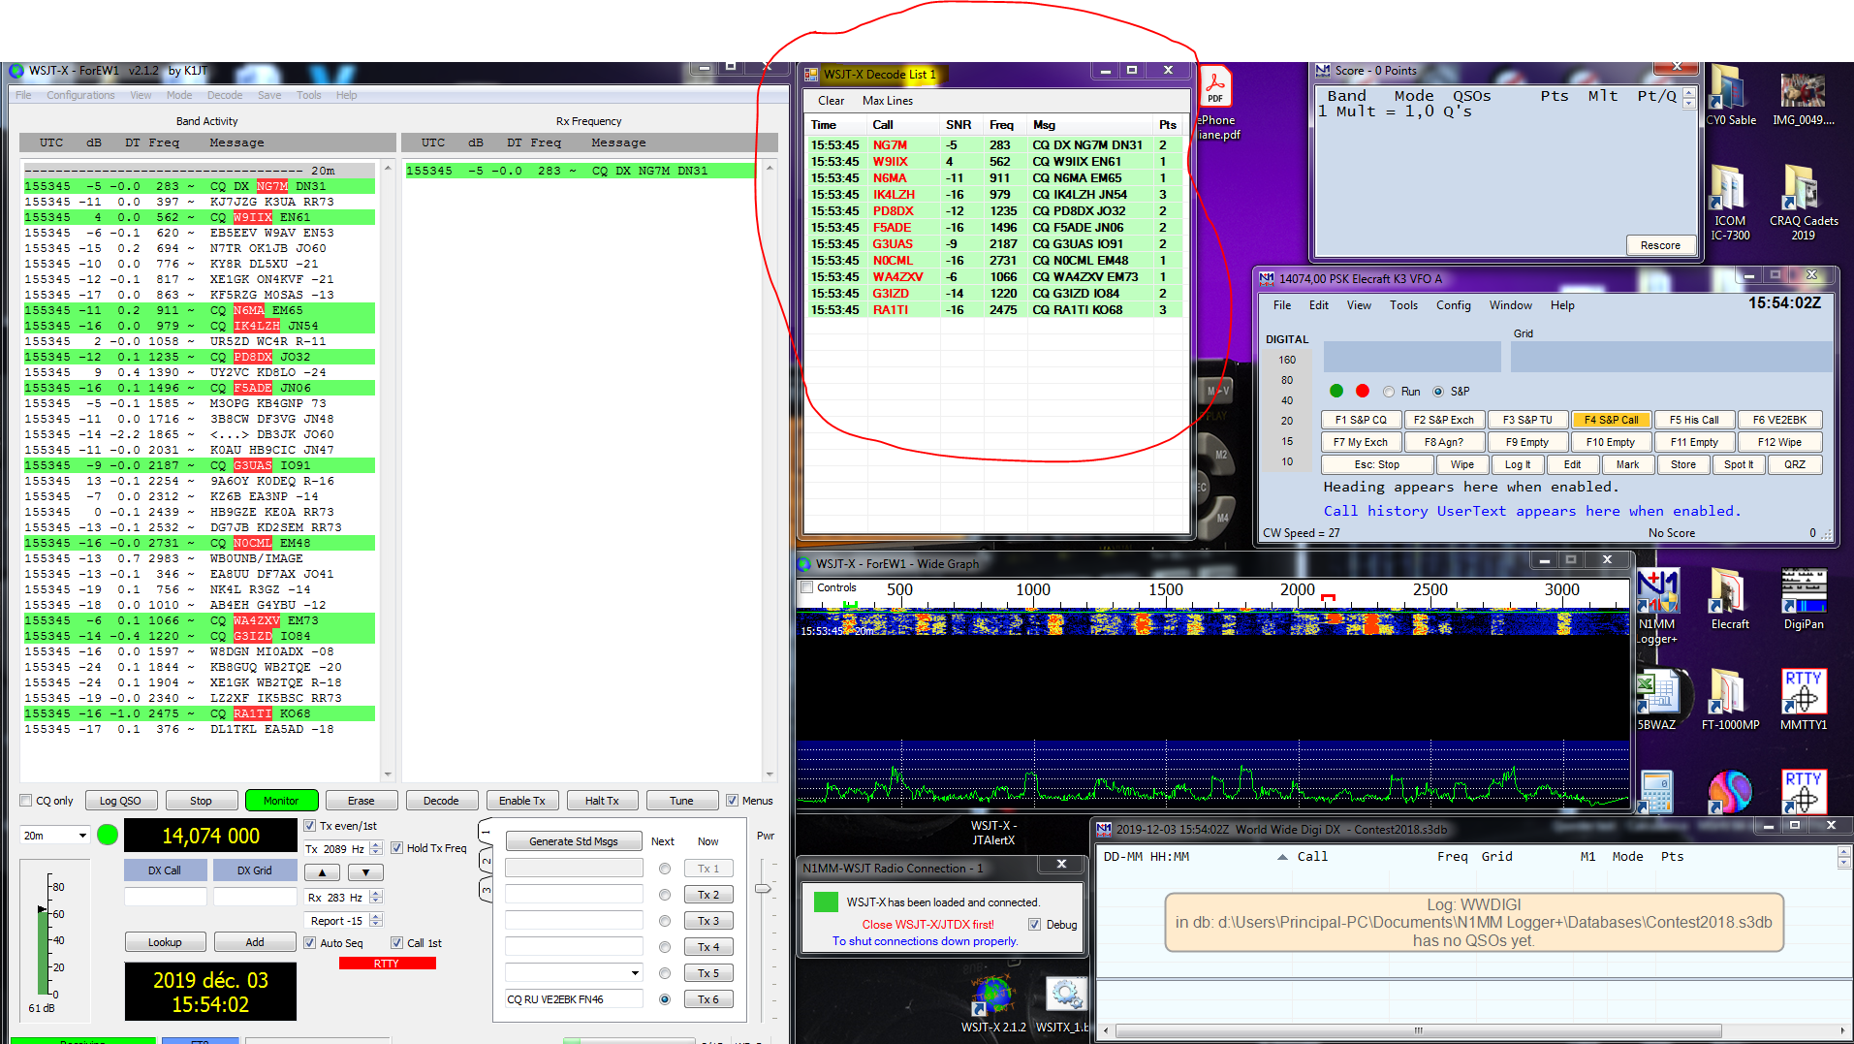The width and height of the screenshot is (1854, 1044).
Task: Click the F4 S&P Call button
Action: tap(1611, 420)
